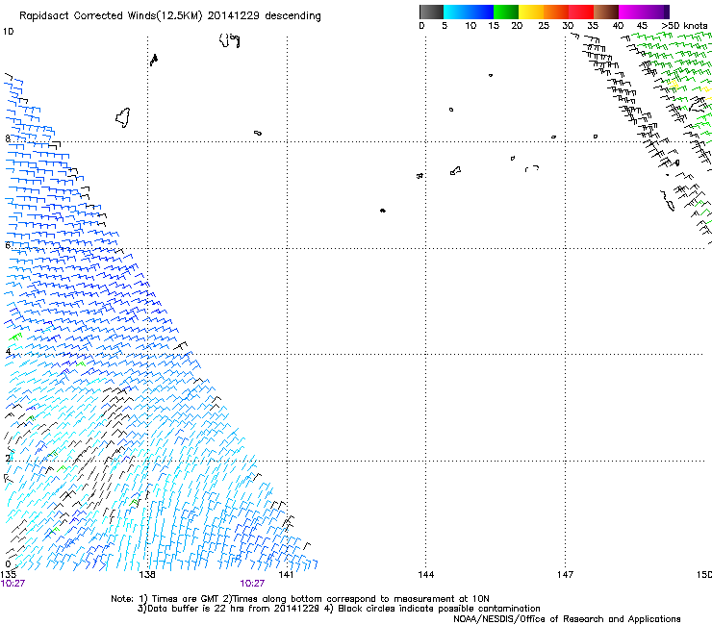The height and width of the screenshot is (625, 712).
Task: Click the latitude label 2
Action: click(x=8, y=458)
